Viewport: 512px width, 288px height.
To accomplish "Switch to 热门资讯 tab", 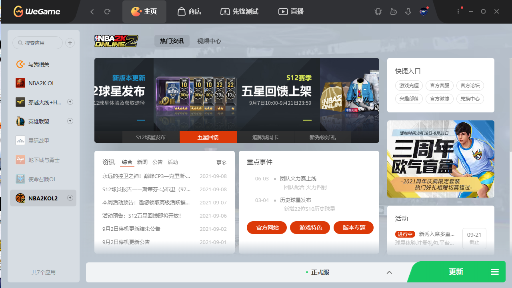I will 172,41.
